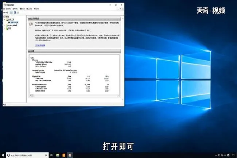Open Task View from the taskbar
Viewport: 237px width, 158px height.
click(51, 155)
